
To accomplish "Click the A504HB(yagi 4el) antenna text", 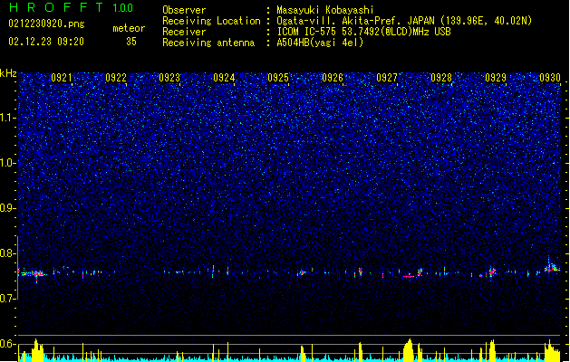I will pyautogui.click(x=320, y=43).
